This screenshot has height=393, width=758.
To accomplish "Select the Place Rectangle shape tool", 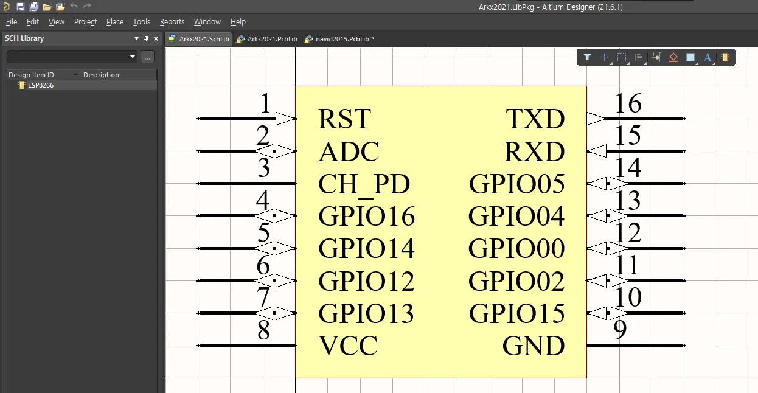I will pos(690,57).
